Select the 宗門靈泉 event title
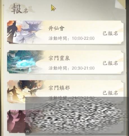 [x=59, y=58]
